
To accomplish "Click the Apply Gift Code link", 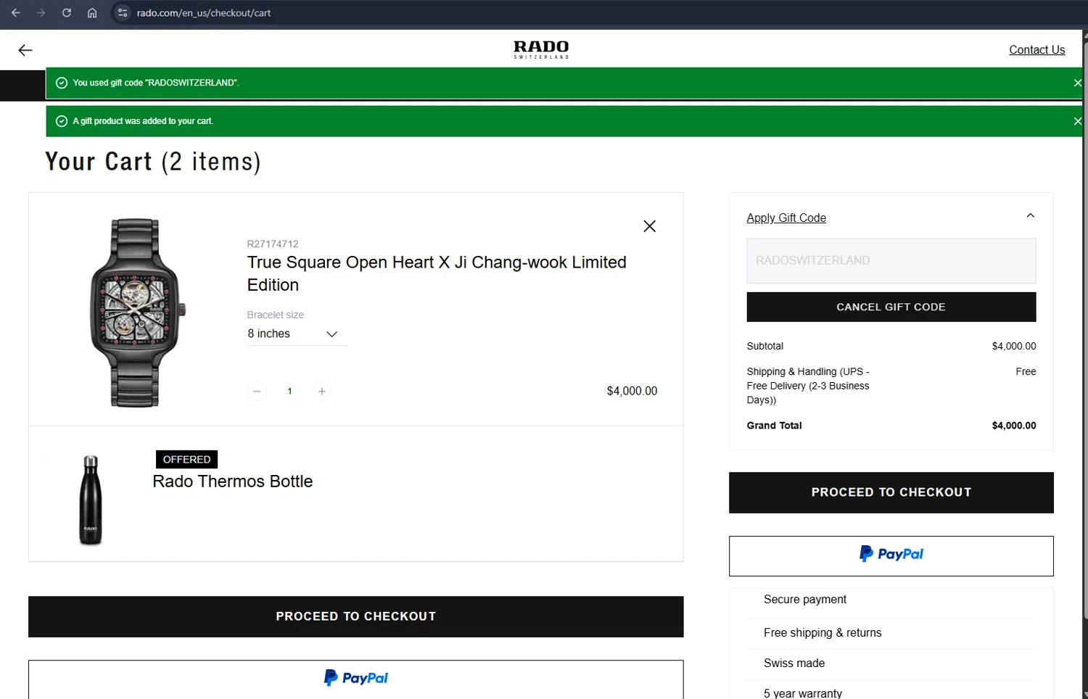I will pyautogui.click(x=786, y=218).
